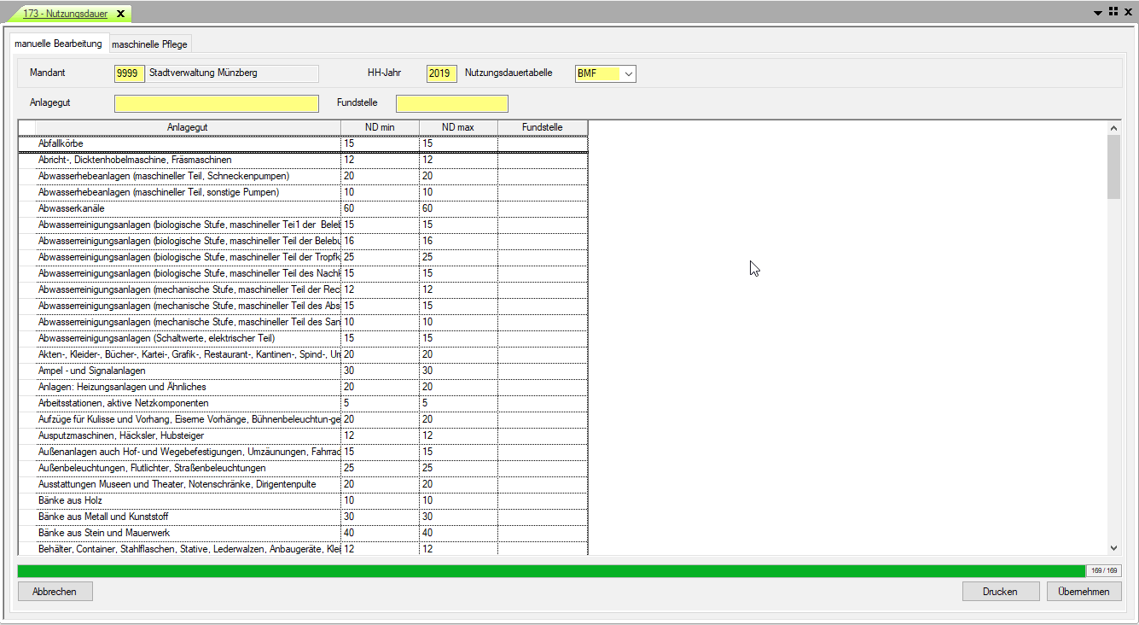
Task: Expand the Nutzungsdauertabelle BMF dropdown
Action: [x=628, y=73]
